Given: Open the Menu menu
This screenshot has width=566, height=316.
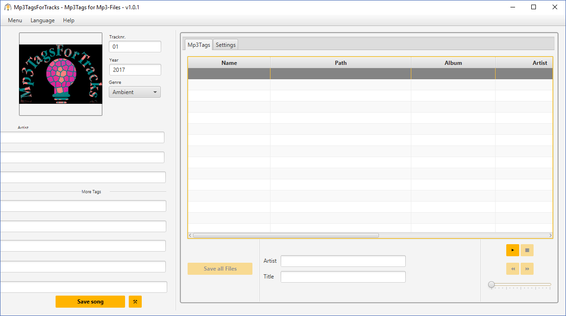Looking at the screenshot, I should tap(15, 20).
